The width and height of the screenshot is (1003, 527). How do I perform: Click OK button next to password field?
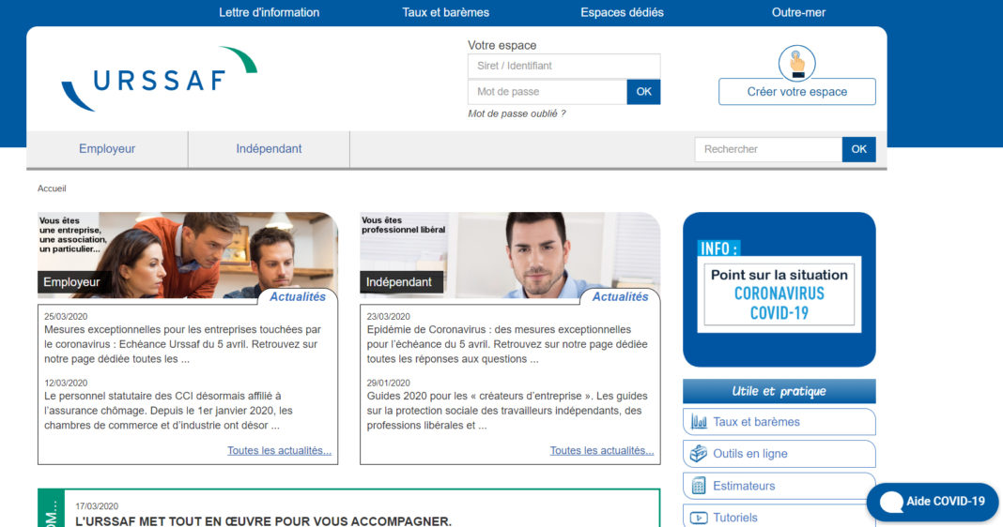(643, 92)
